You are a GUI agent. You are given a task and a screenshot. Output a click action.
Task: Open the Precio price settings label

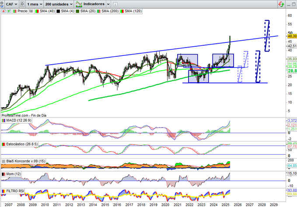22,11
